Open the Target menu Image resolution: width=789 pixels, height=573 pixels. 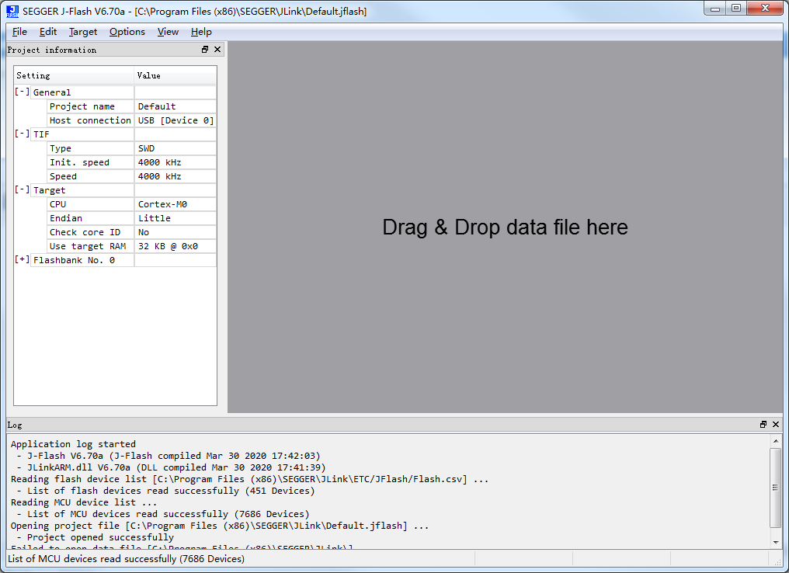pyautogui.click(x=83, y=32)
